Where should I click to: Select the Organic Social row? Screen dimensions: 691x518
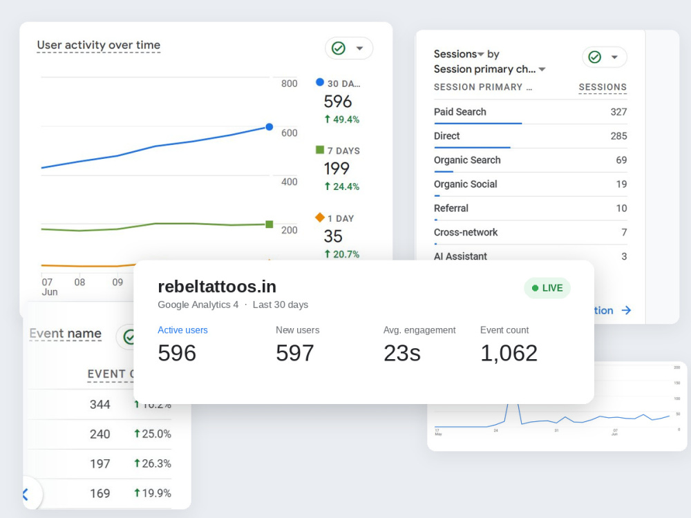pos(530,184)
